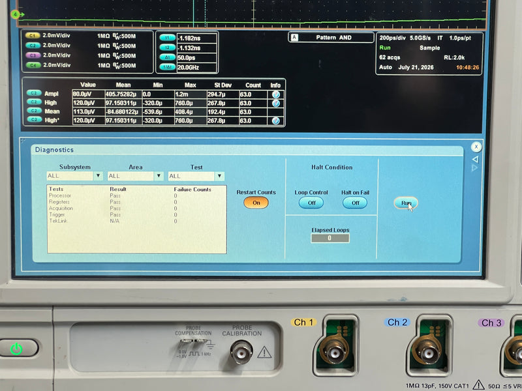The image size is (522, 391).
Task: Click the C2 badge of Mean measurement
Action: pos(34,111)
